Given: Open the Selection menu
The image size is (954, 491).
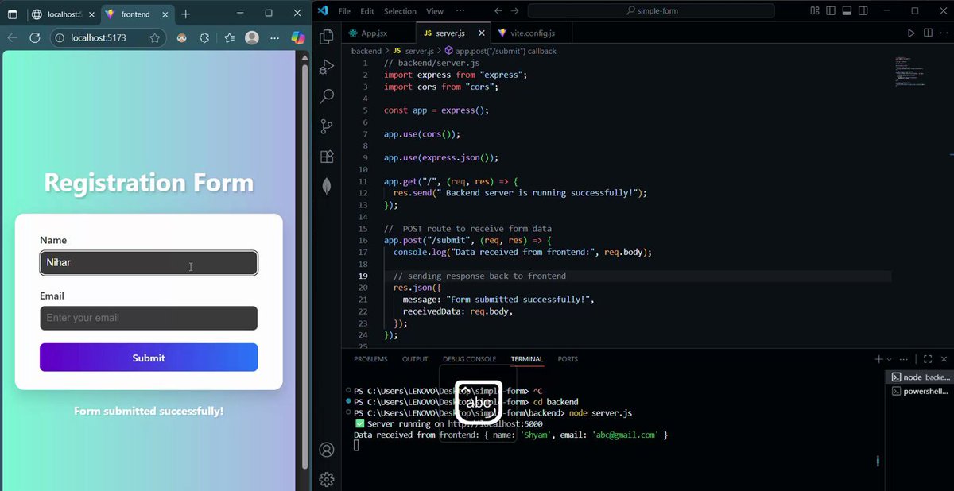Looking at the screenshot, I should [x=400, y=11].
